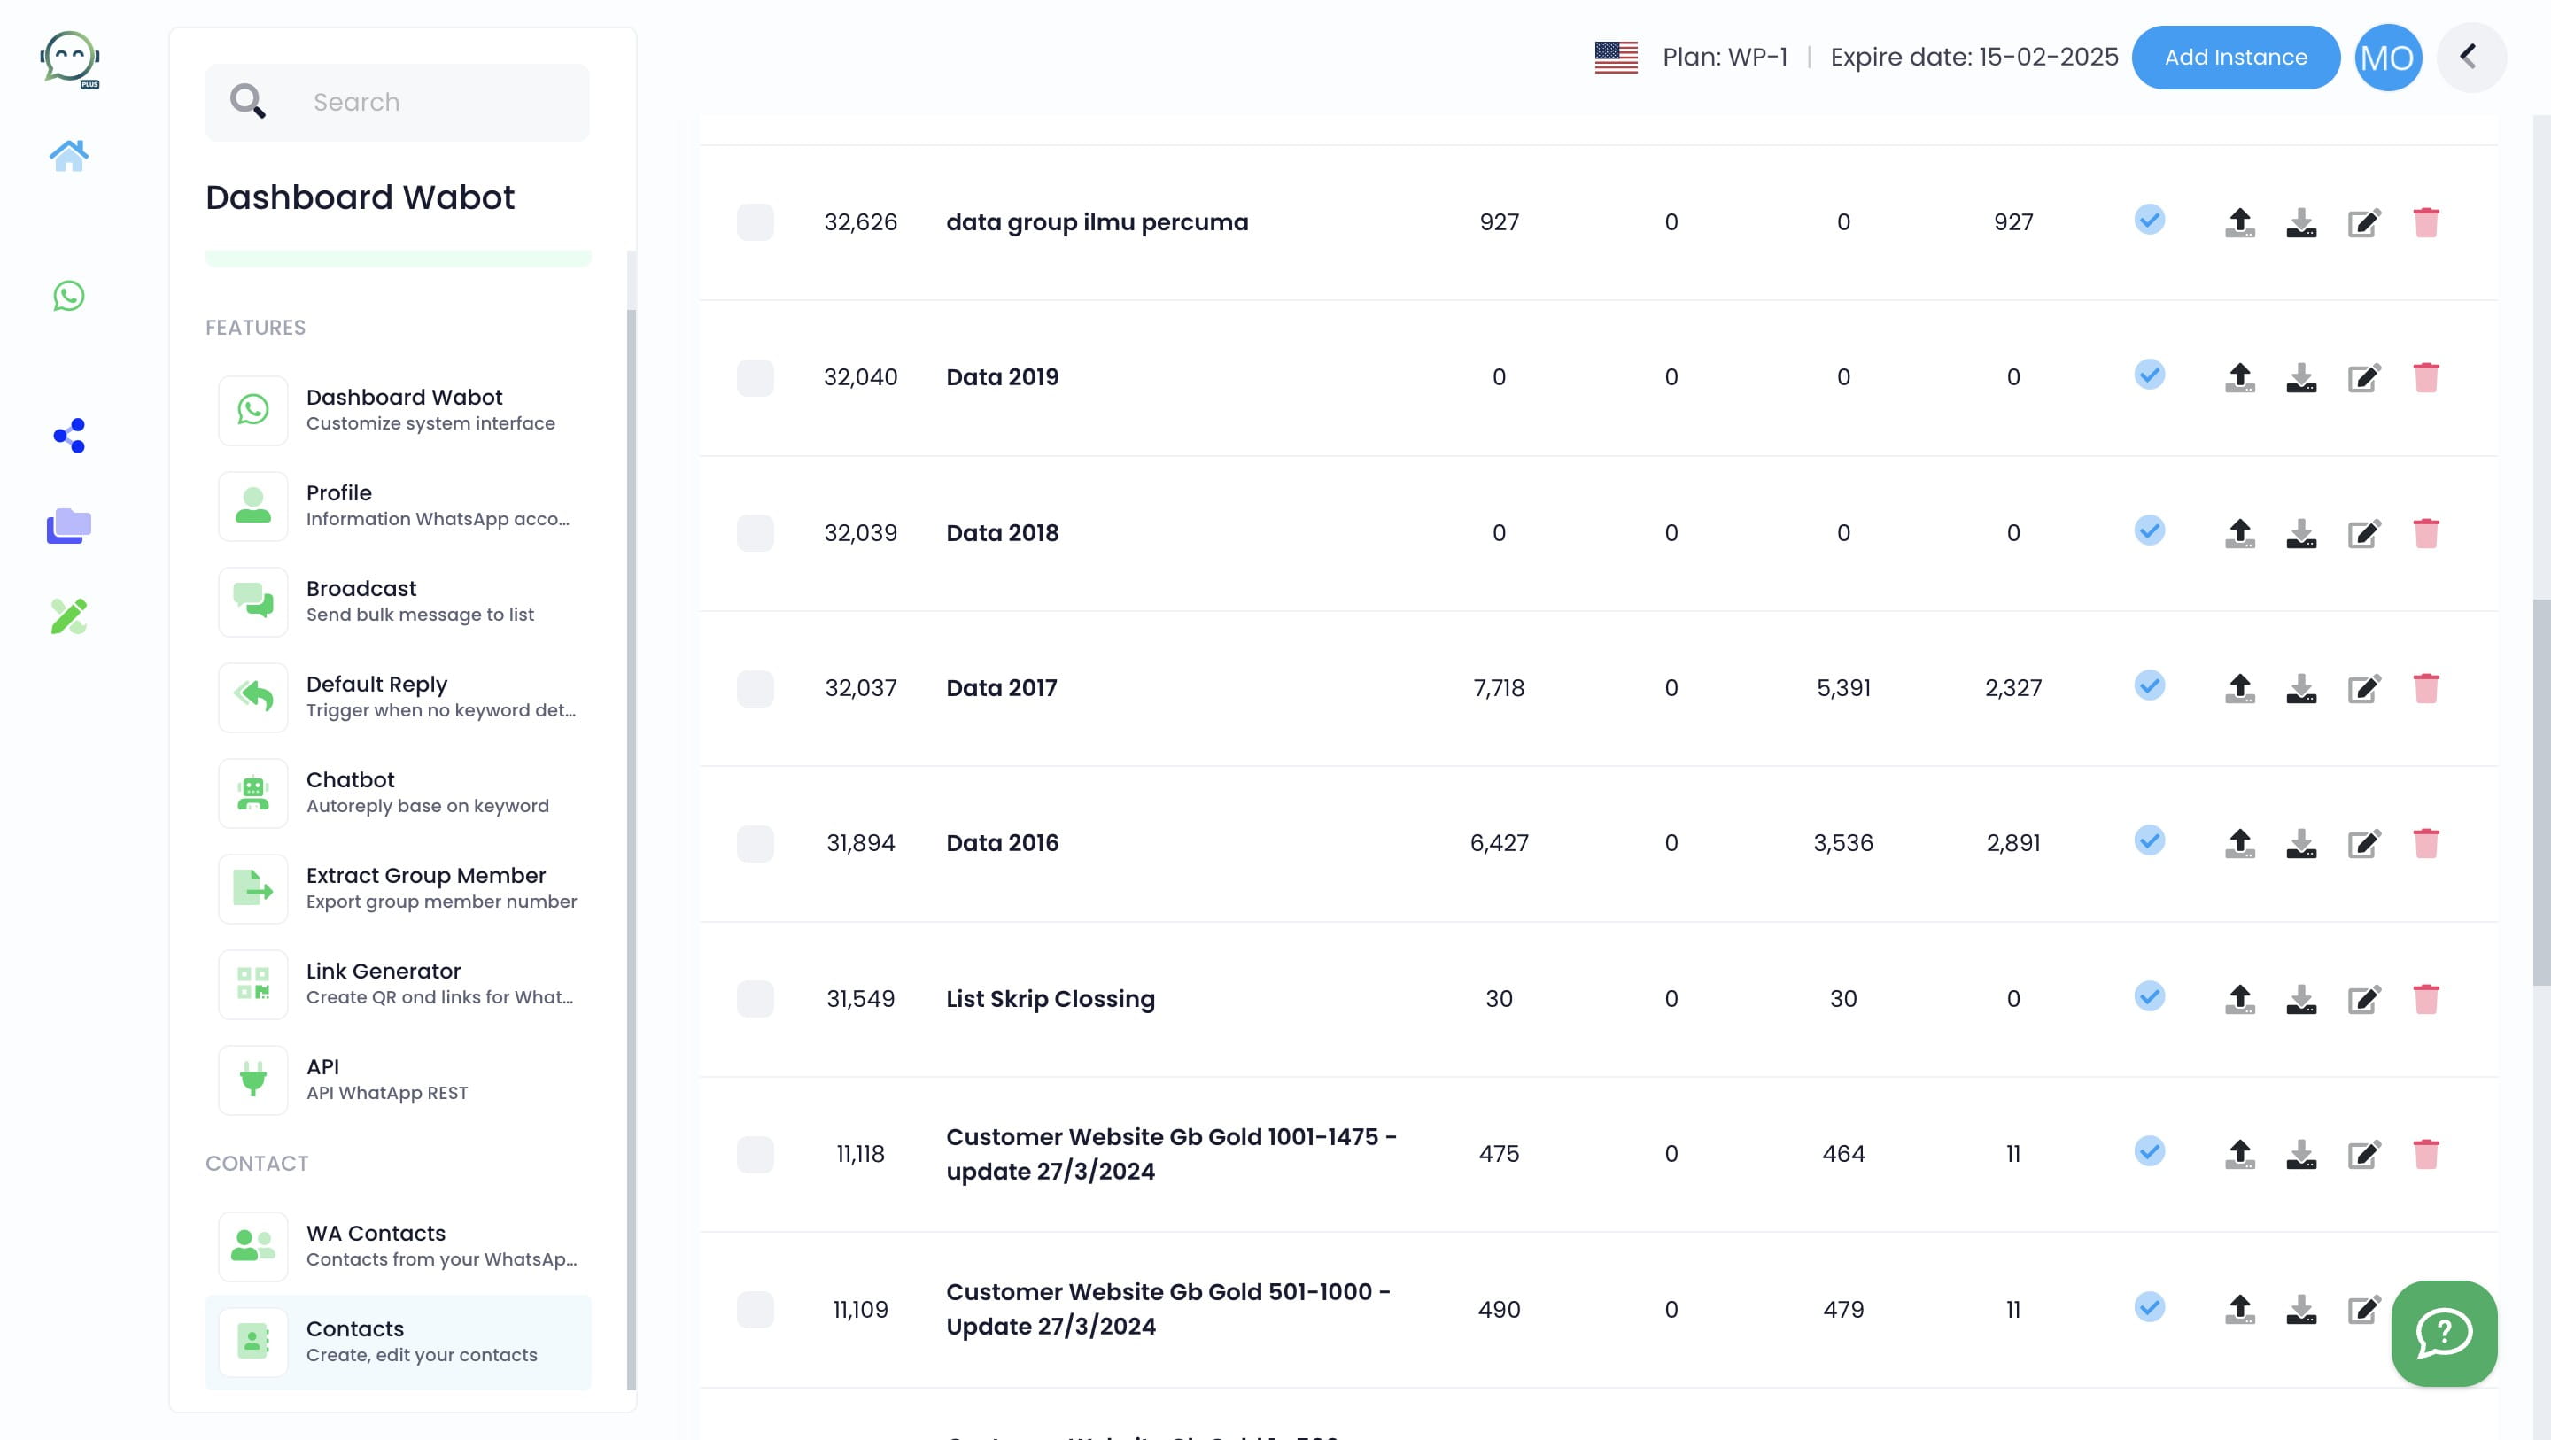Open the Chatbot menu item
2551x1440 pixels.
pos(398,794)
